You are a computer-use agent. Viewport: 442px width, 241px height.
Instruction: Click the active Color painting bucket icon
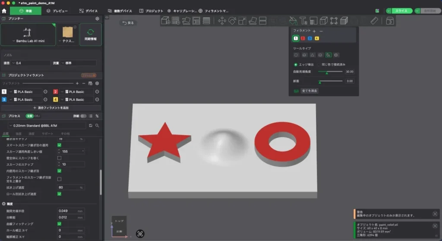point(293,21)
